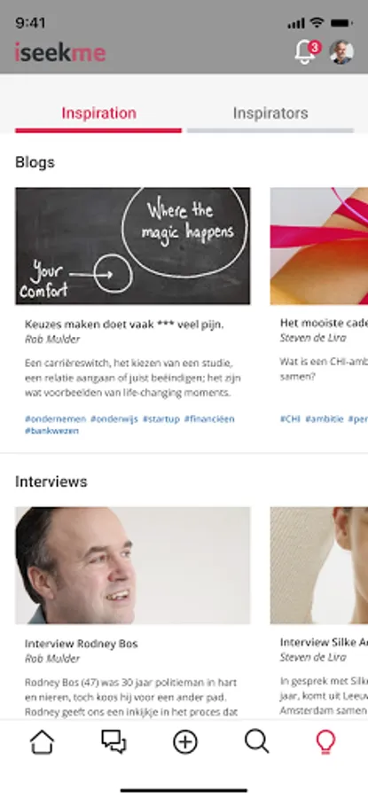Screen dimensions: 368x798
Task: Select the Inspiration tab
Action: (98, 113)
